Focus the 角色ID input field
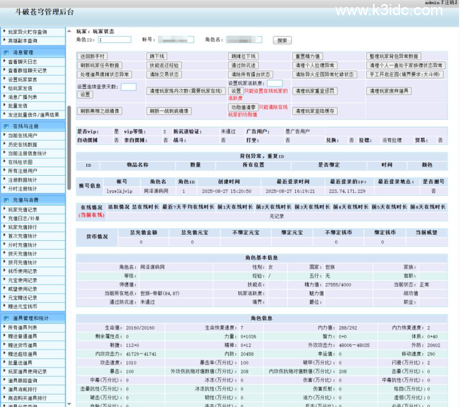Image resolution: width=460 pixels, height=407 pixels. pyautogui.click(x=114, y=40)
